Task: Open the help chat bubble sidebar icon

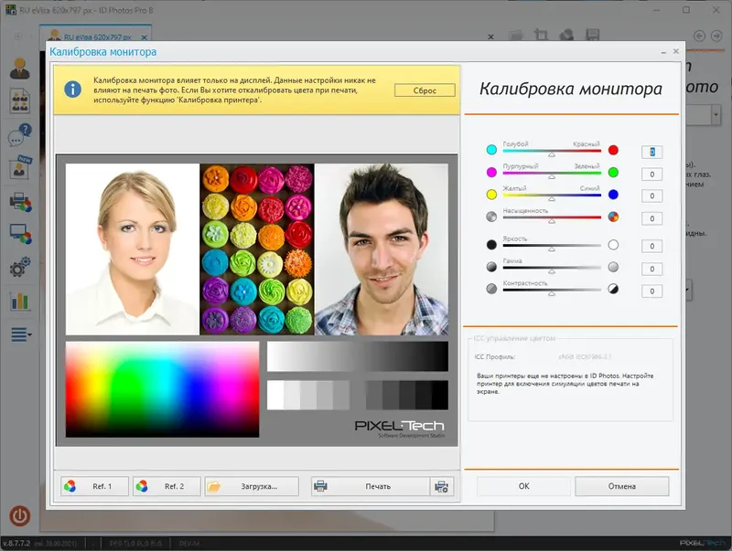Action: click(19, 134)
